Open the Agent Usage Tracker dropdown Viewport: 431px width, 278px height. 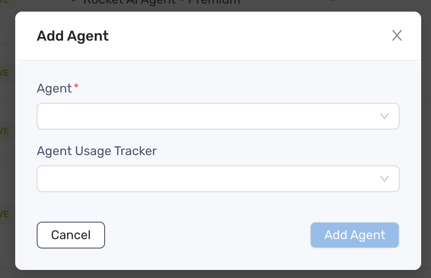(x=218, y=179)
